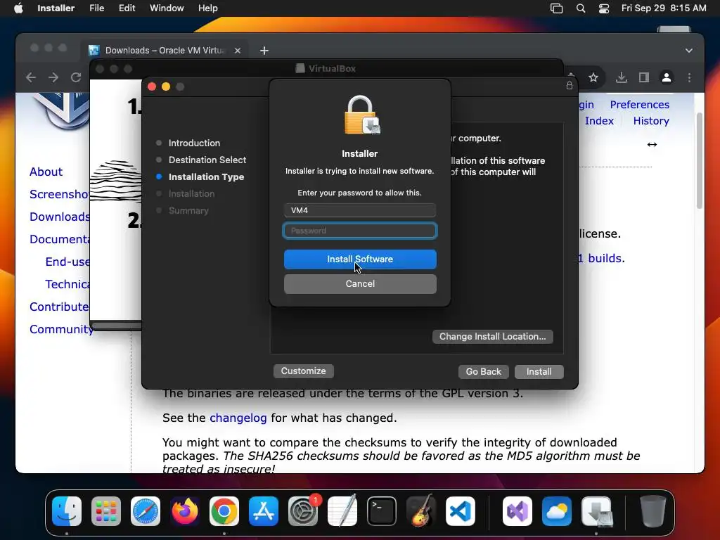This screenshot has width=720, height=540.
Task: Close the Downloads browser tab
Action: 238,51
